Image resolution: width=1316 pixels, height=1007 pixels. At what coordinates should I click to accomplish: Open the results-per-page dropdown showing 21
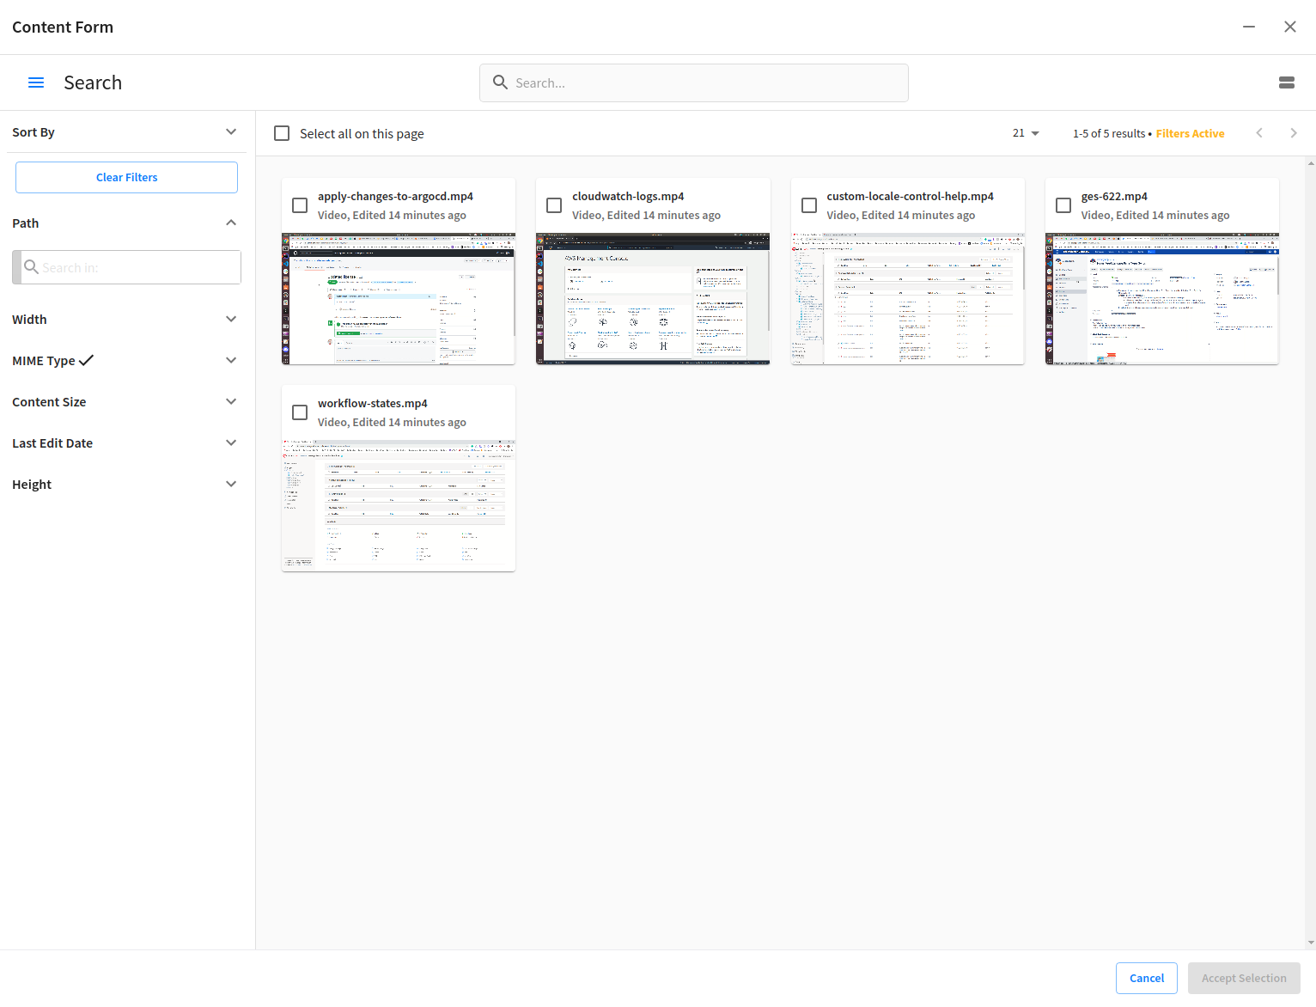click(x=1026, y=133)
